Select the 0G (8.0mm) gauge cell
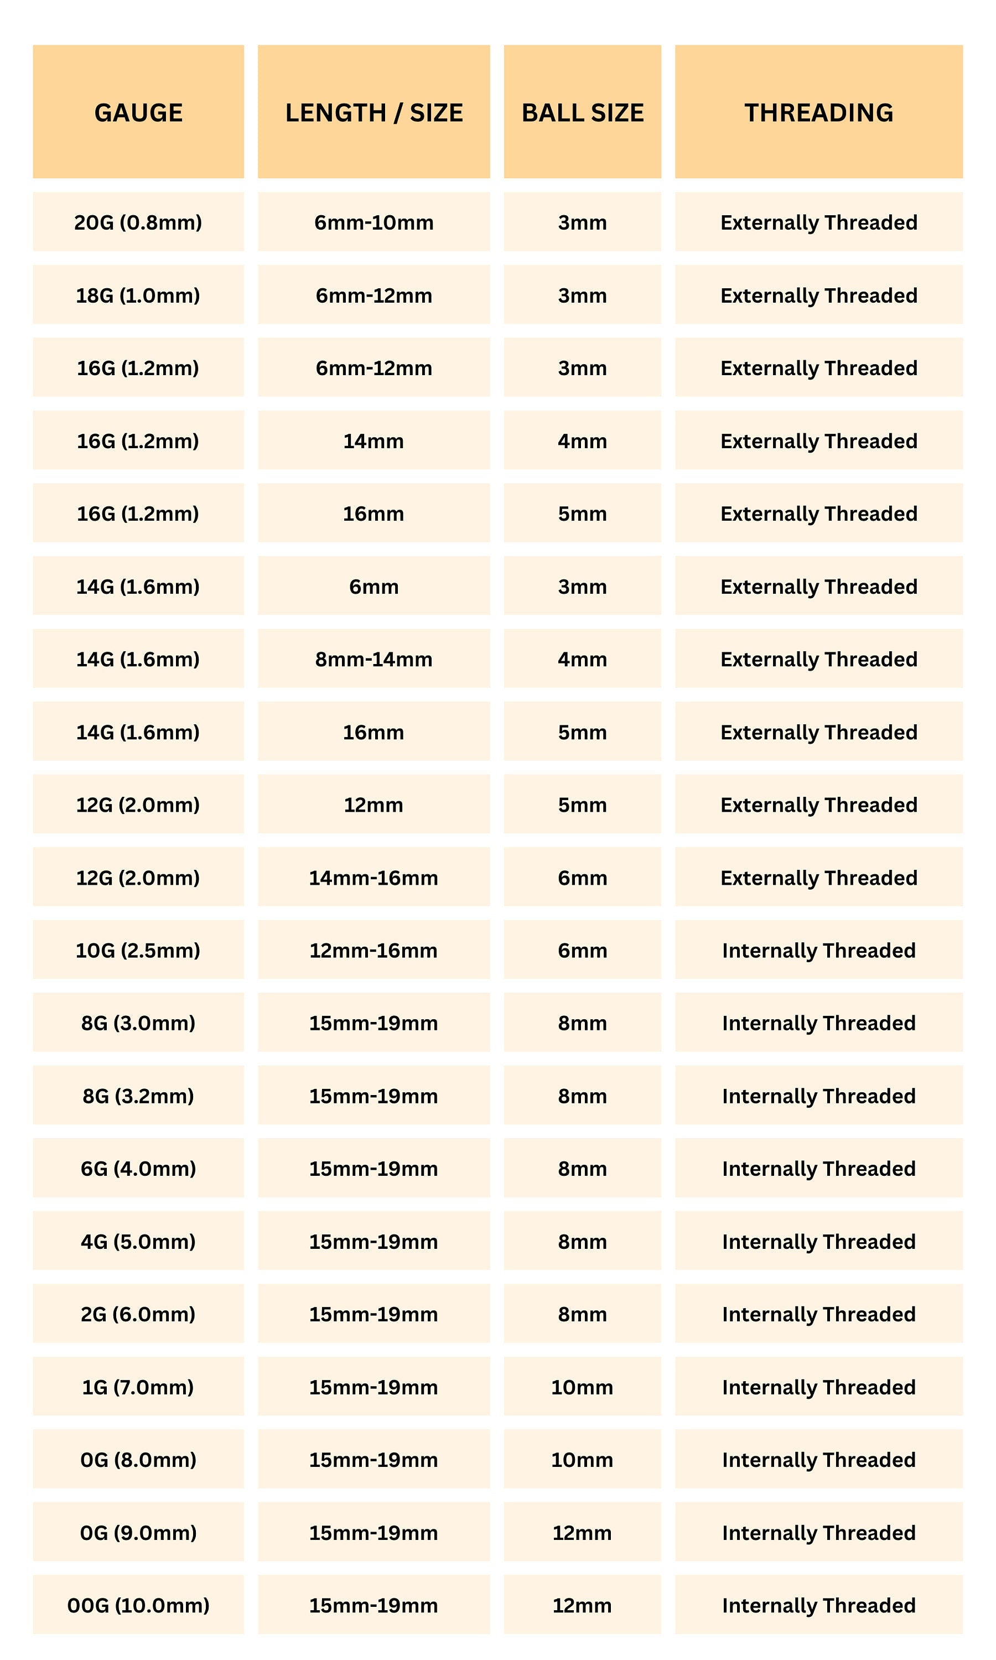The image size is (996, 1660). pyautogui.click(x=138, y=1459)
